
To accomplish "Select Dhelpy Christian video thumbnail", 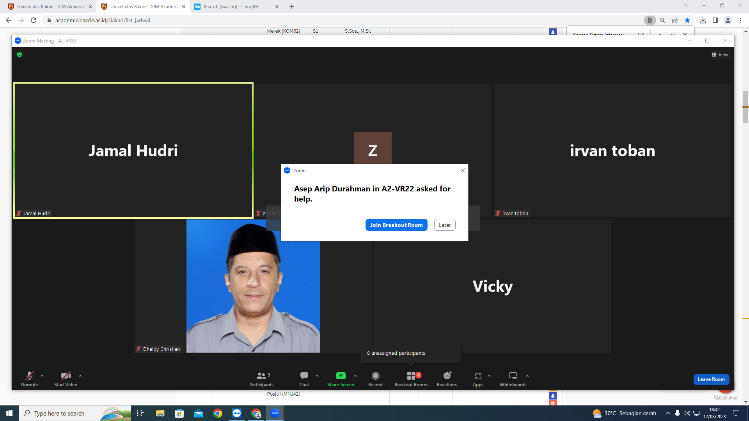I will (x=253, y=286).
